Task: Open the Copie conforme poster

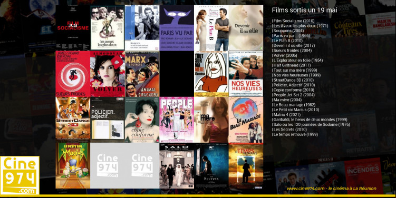Action: [x=142, y=120]
